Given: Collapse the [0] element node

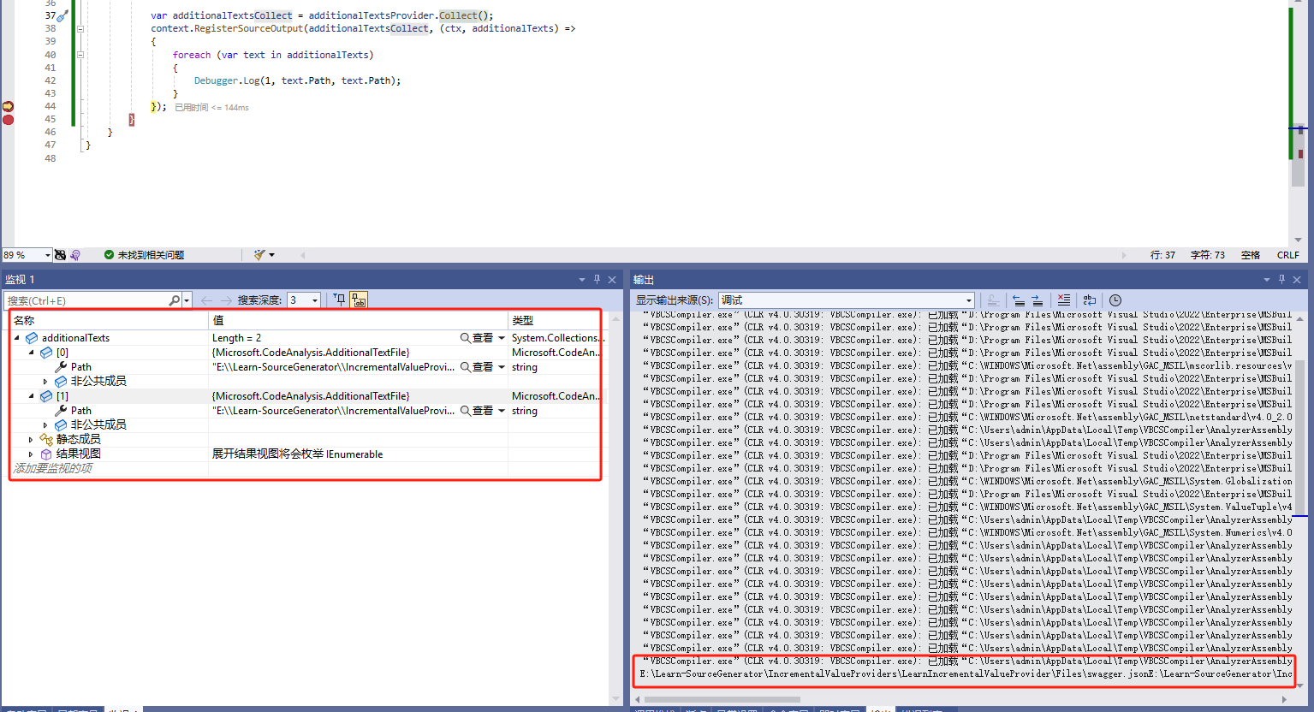Looking at the screenshot, I should pyautogui.click(x=32, y=353).
